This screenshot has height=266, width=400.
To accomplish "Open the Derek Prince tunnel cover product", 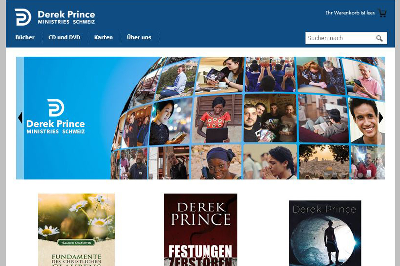I will (x=325, y=233).
